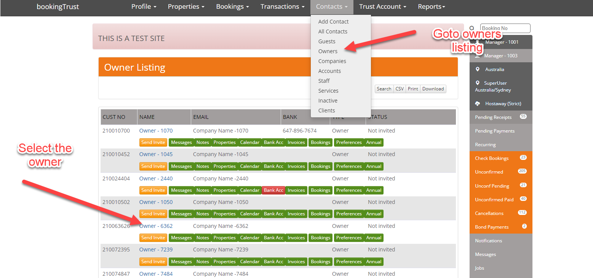Expand the Profile dropdown menu
This screenshot has height=278, width=593.
[144, 7]
